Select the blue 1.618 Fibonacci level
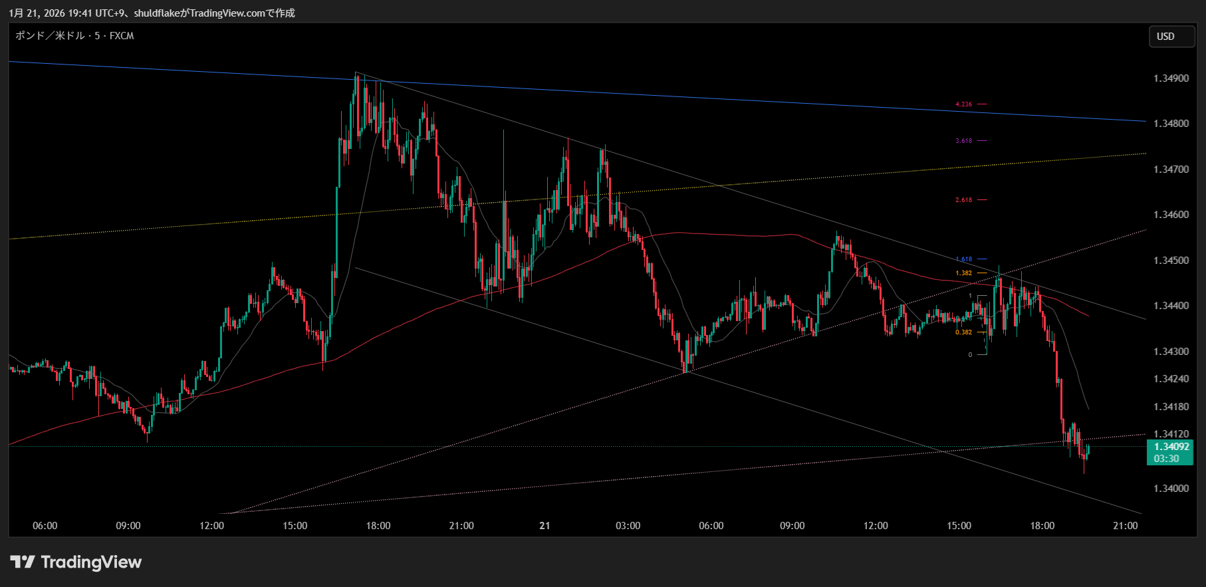This screenshot has height=587, width=1206. click(963, 259)
